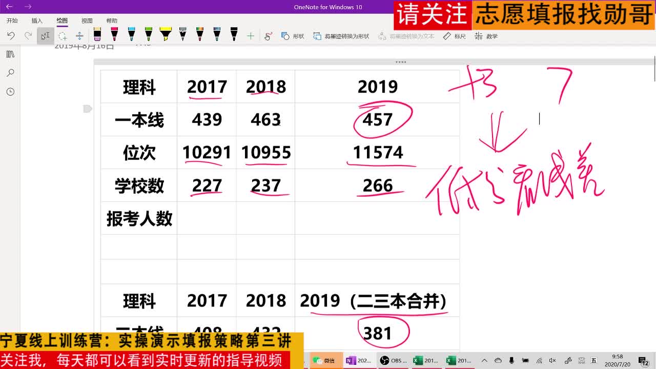Click the 报考人数 row label
The image size is (656, 369).
tap(139, 218)
